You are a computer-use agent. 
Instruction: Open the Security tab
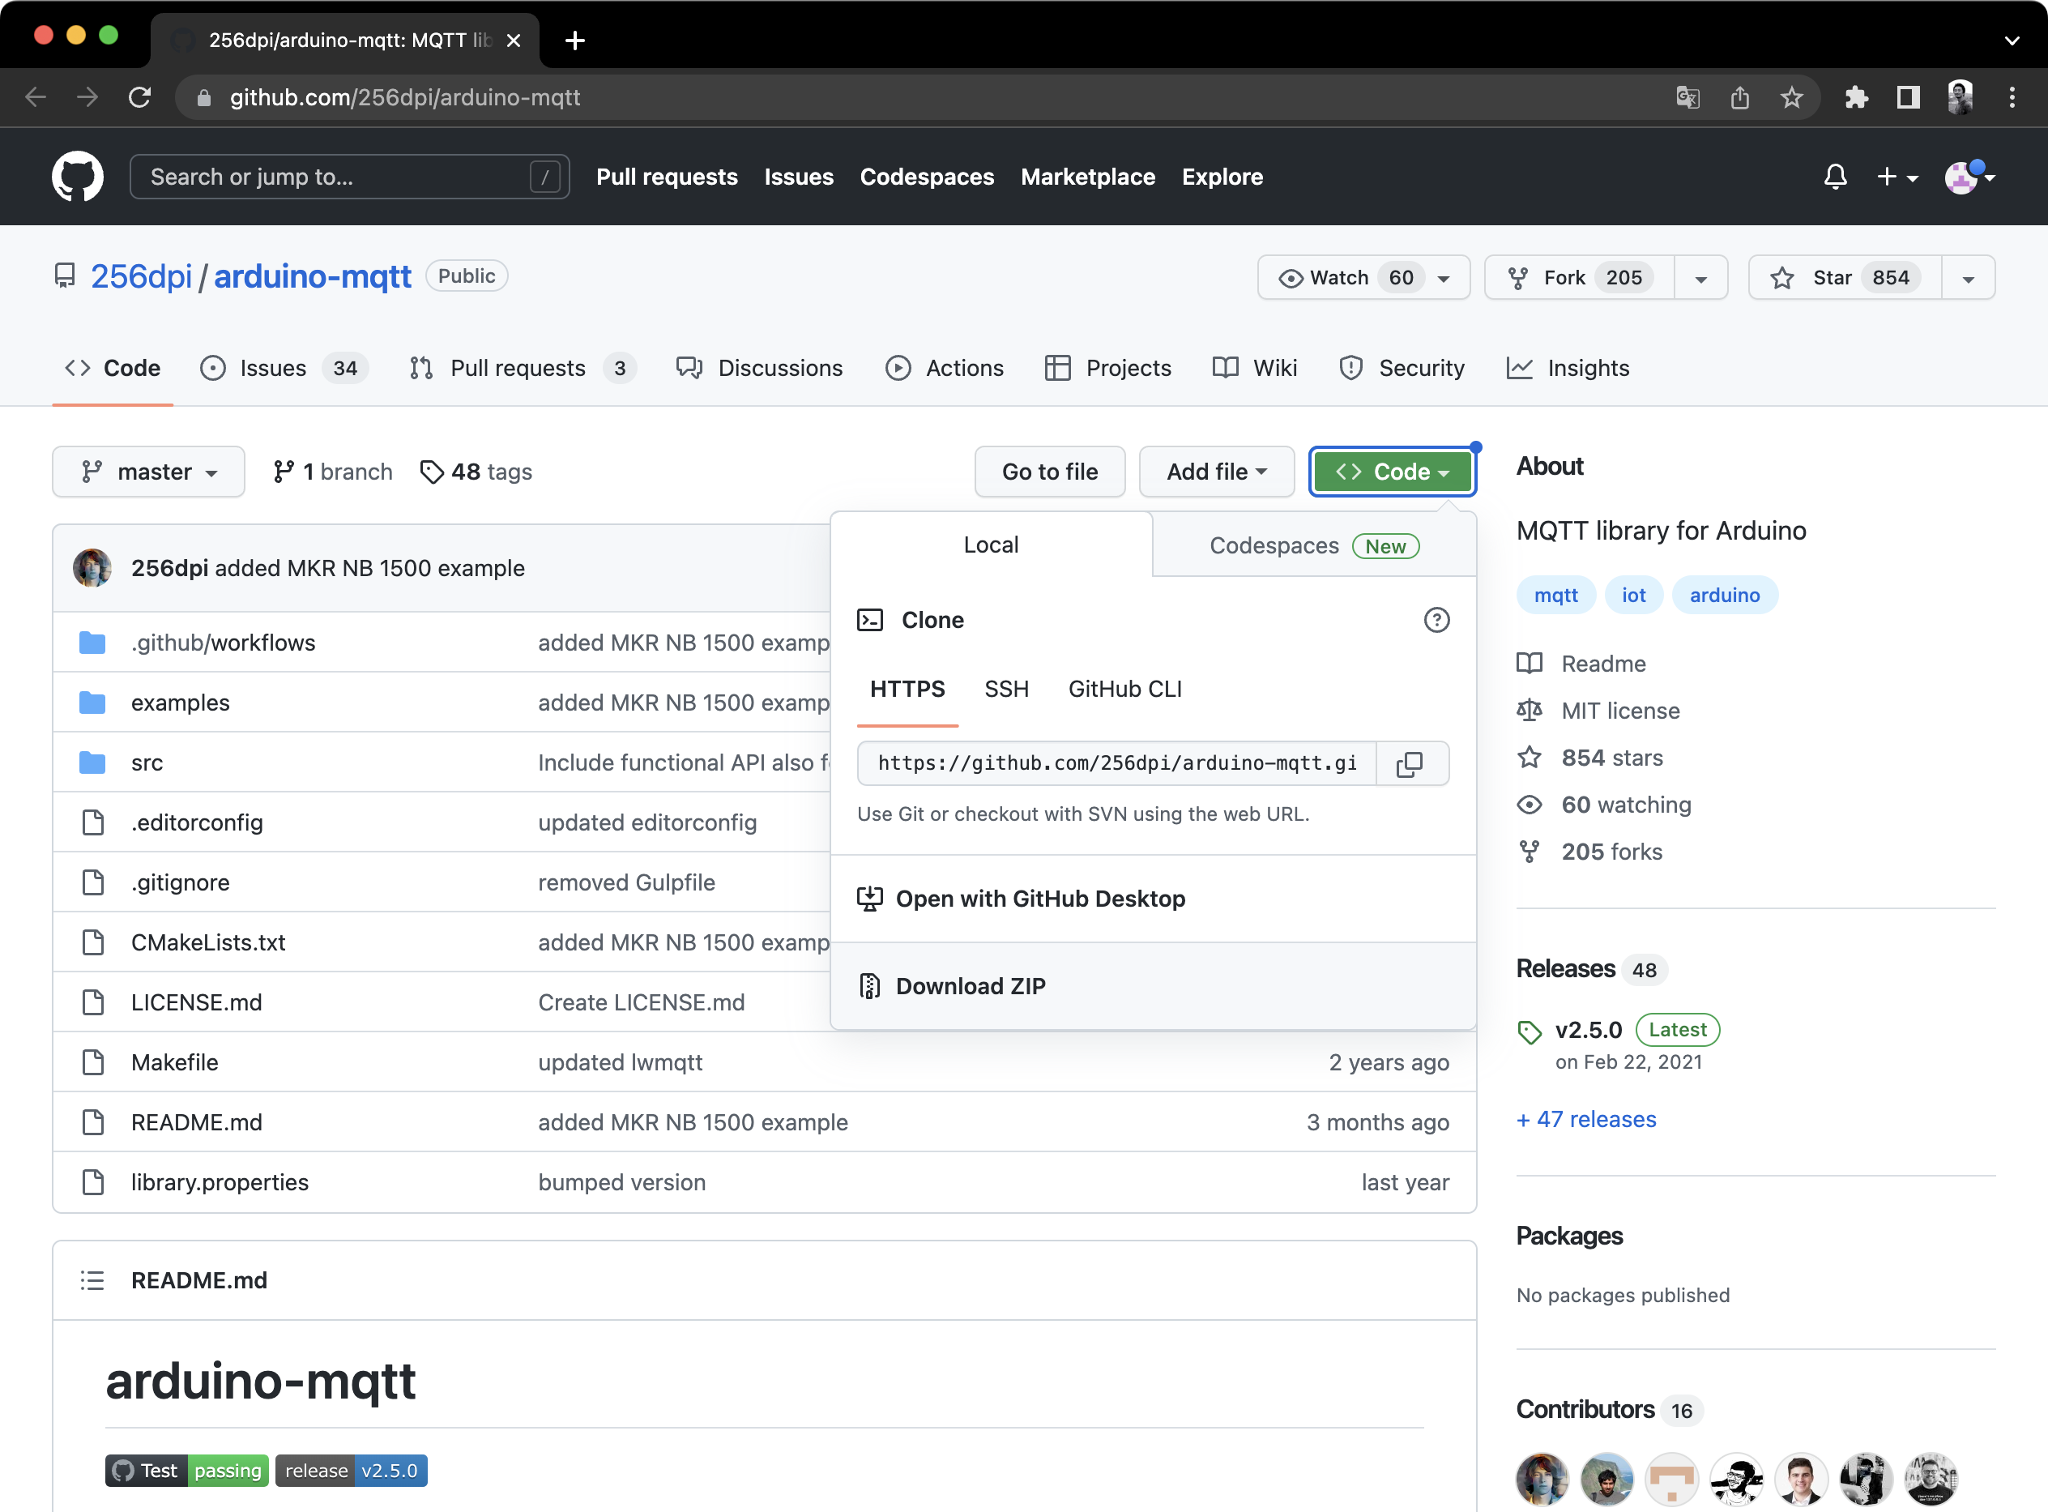pyautogui.click(x=1402, y=368)
